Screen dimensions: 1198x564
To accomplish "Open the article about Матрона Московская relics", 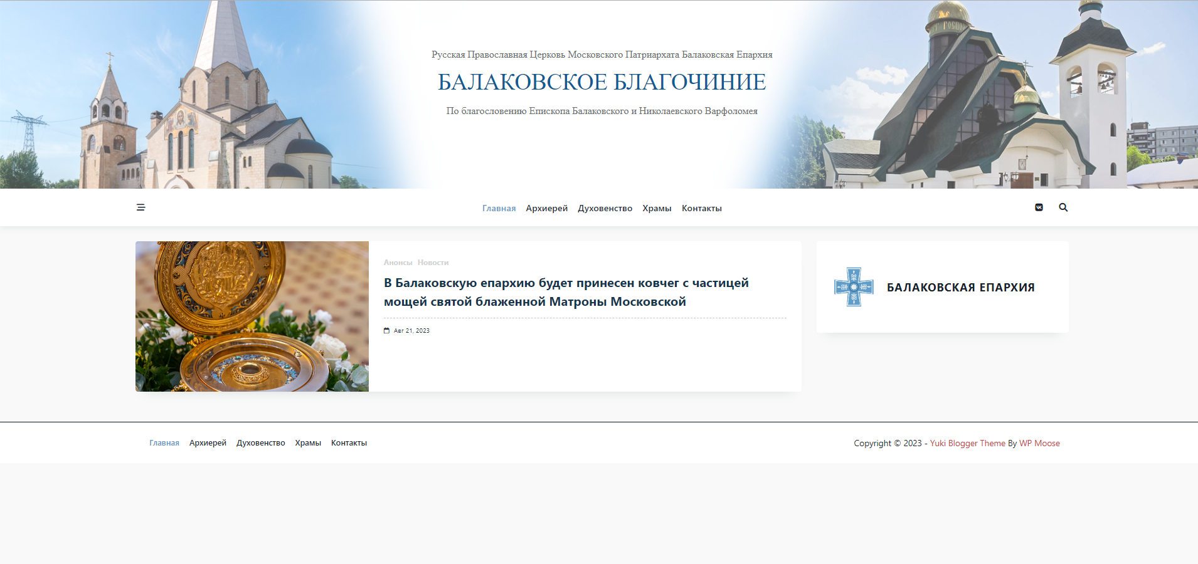I will click(x=566, y=292).
